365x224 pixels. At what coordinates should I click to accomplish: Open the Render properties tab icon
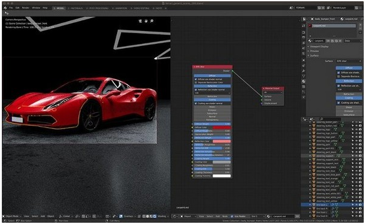[303, 26]
